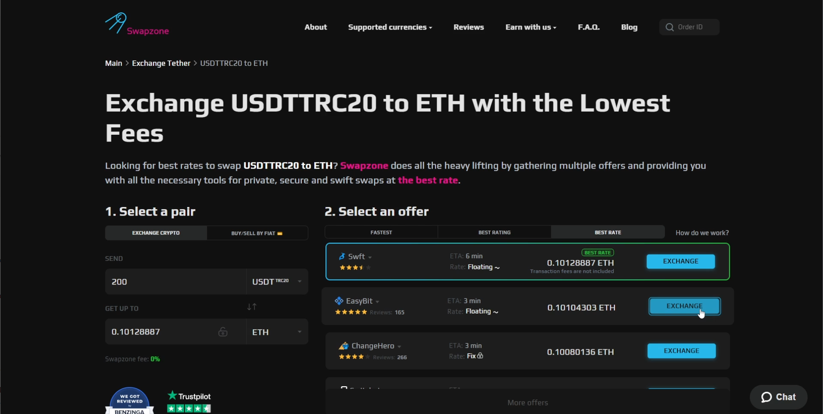Viewport: 823px width, 414px height.
Task: Click Exchange on the Swft best rate offer
Action: [680, 261]
